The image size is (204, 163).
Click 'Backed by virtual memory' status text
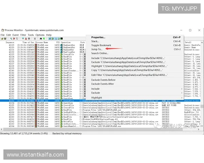click(x=67, y=133)
